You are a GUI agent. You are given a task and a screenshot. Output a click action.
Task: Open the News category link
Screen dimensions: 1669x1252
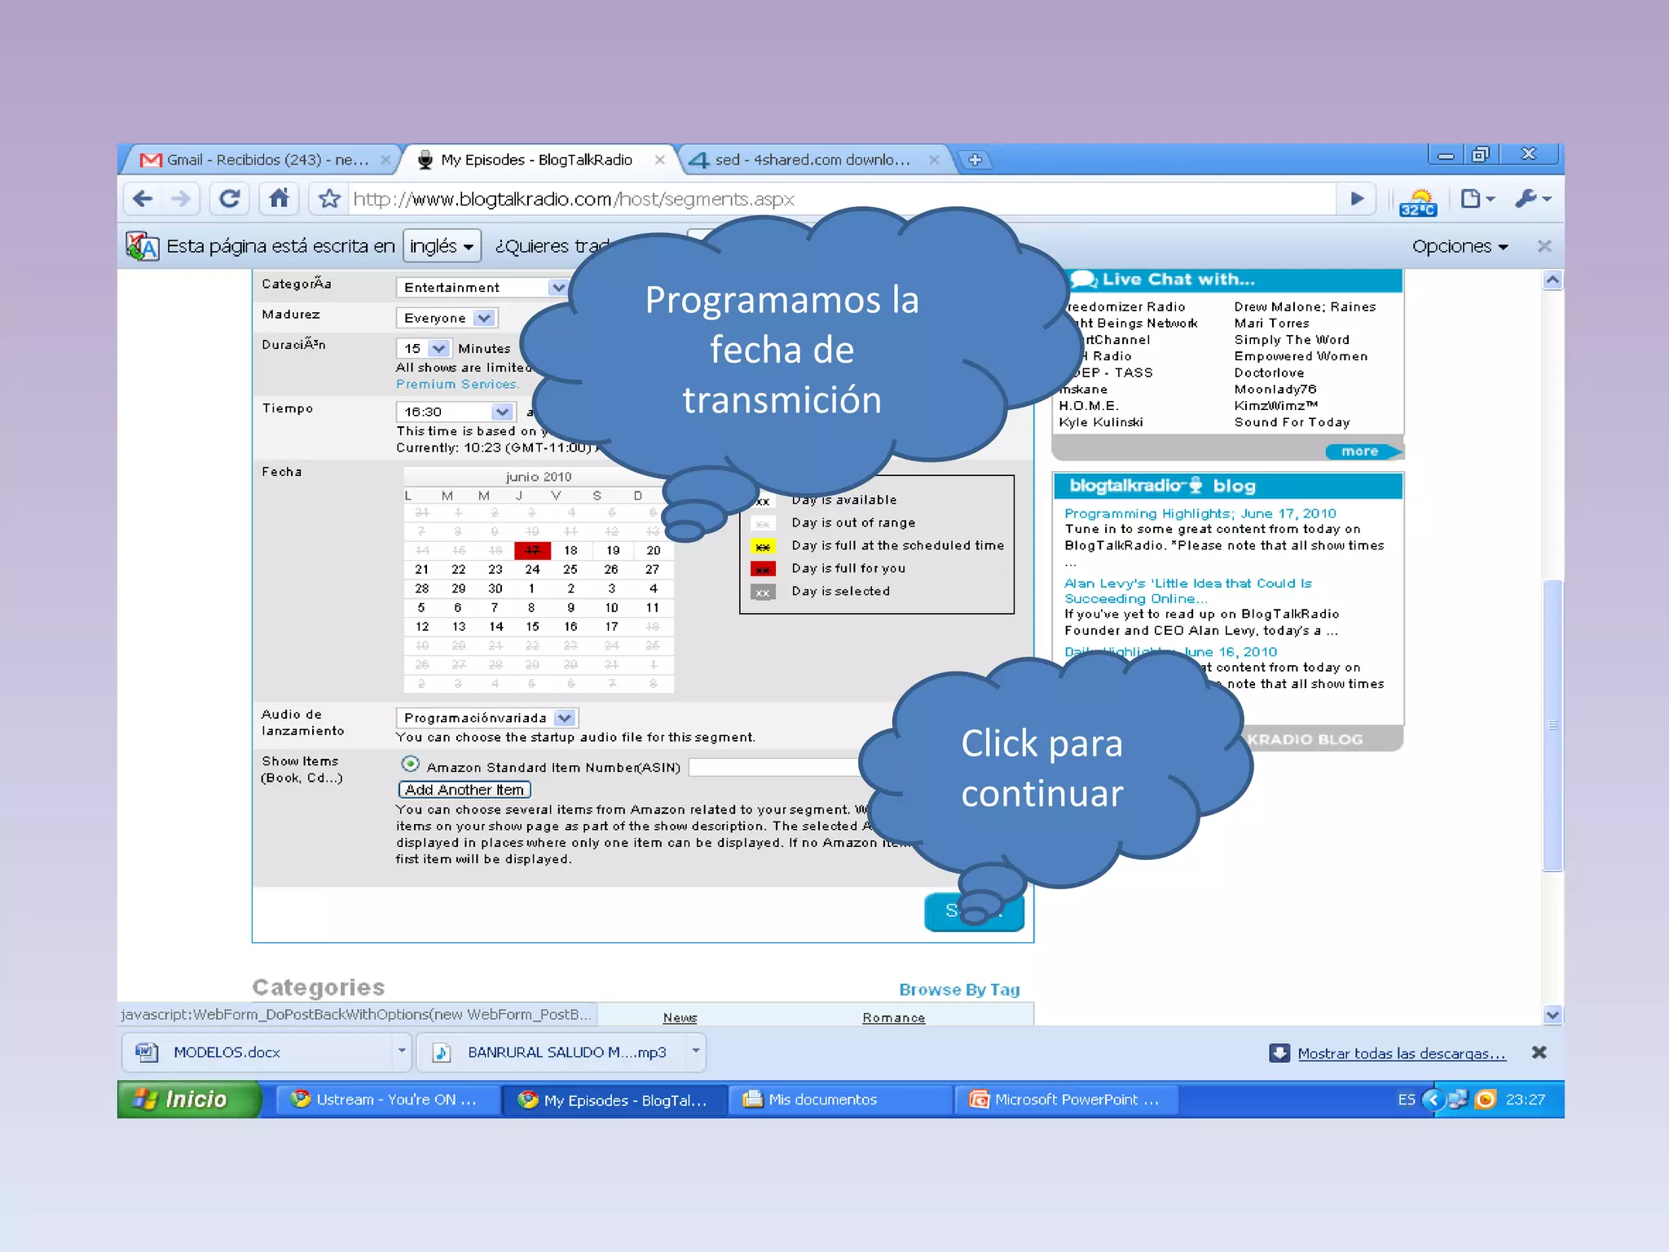tap(680, 1017)
